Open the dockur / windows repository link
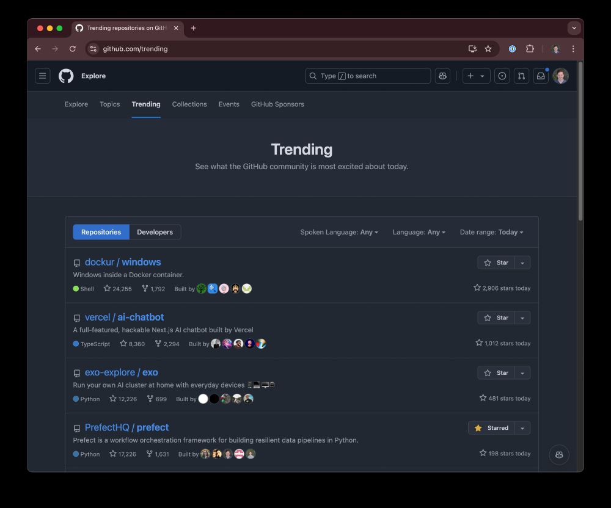Image resolution: width=611 pixels, height=508 pixels. point(123,262)
